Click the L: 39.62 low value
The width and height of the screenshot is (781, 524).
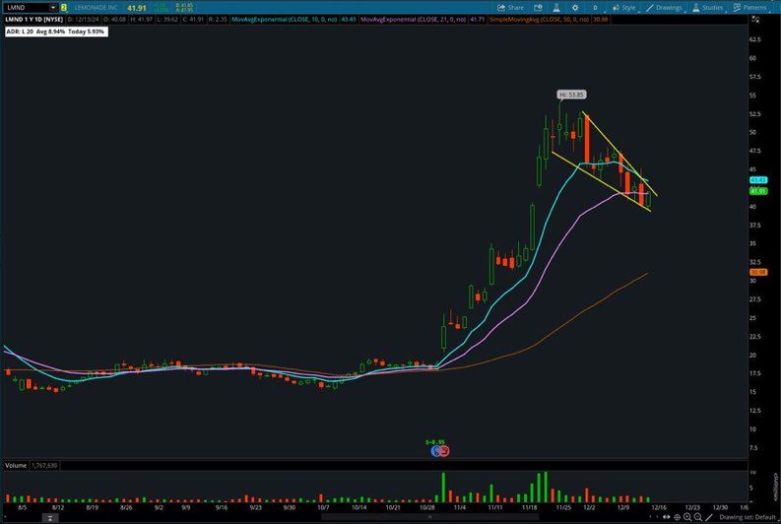[x=167, y=20]
